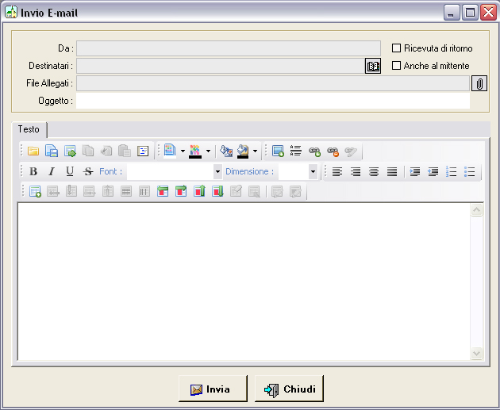Enable Ricevuta di ritorno checkbox

click(397, 48)
